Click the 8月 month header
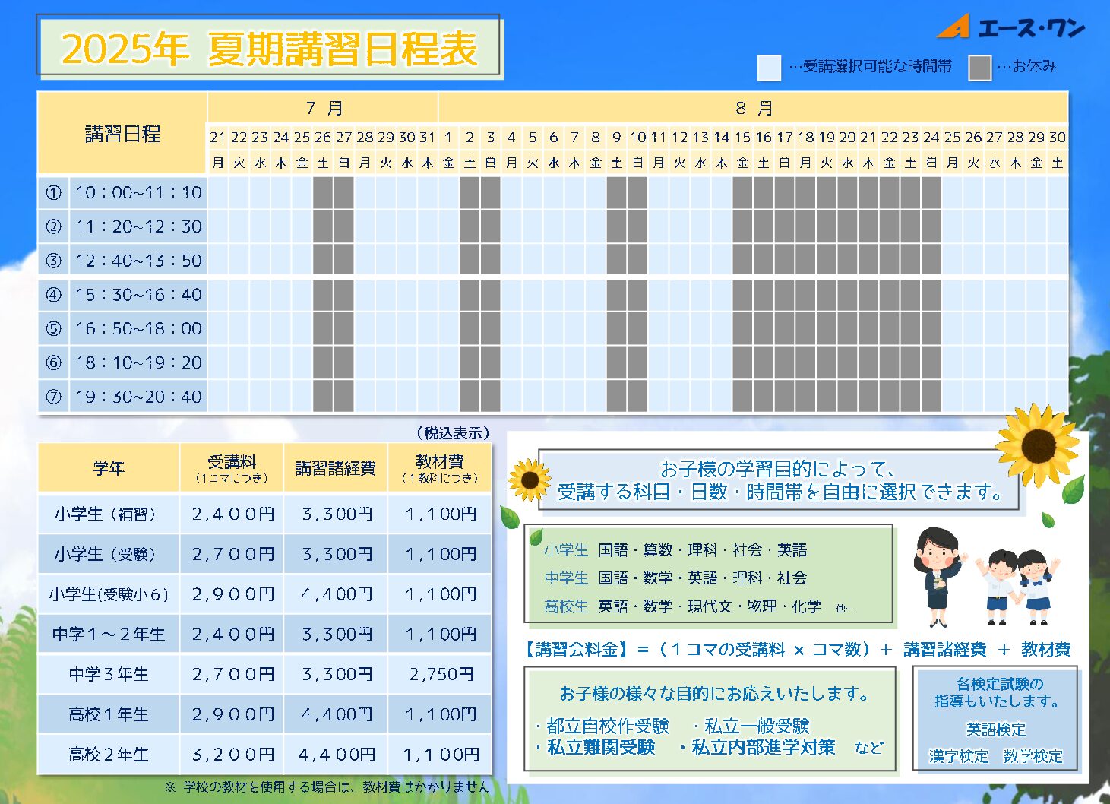This screenshot has width=1110, height=804. (754, 108)
